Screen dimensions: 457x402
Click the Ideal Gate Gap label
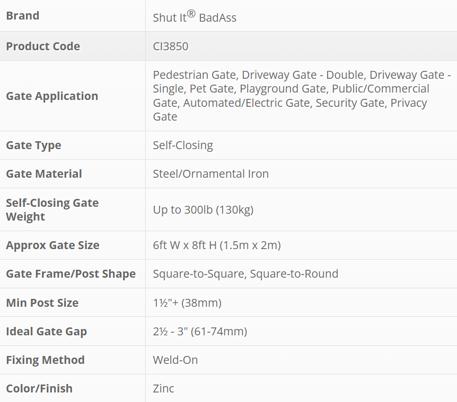point(46,332)
